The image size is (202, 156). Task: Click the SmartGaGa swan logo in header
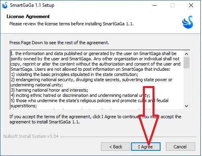point(188,22)
